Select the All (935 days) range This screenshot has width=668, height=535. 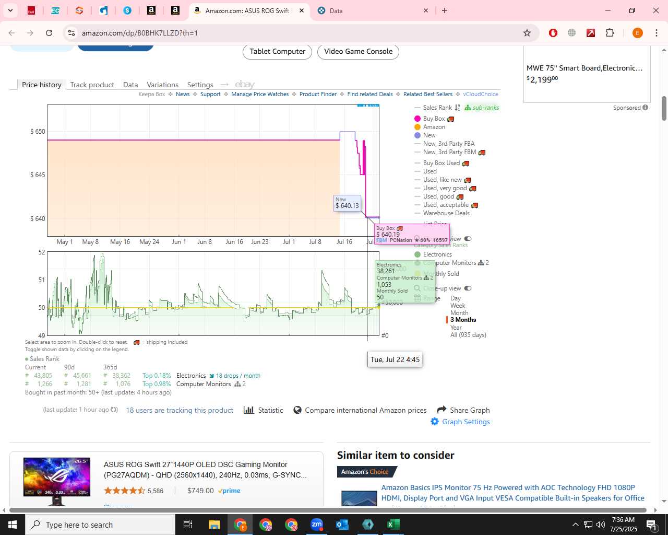point(468,335)
